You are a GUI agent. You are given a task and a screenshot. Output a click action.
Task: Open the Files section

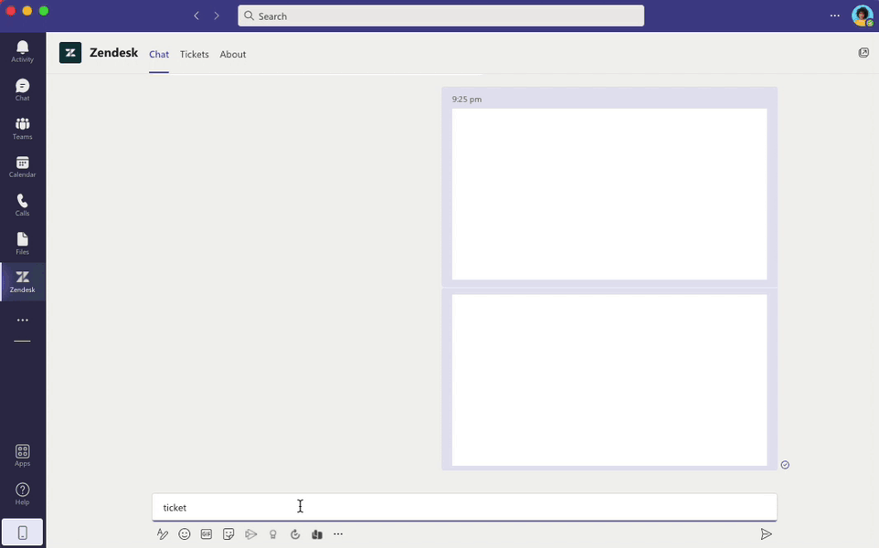click(x=23, y=244)
